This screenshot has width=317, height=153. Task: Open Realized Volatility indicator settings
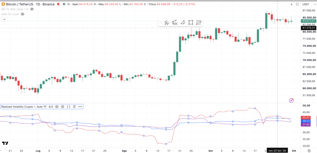[x=63, y=107]
